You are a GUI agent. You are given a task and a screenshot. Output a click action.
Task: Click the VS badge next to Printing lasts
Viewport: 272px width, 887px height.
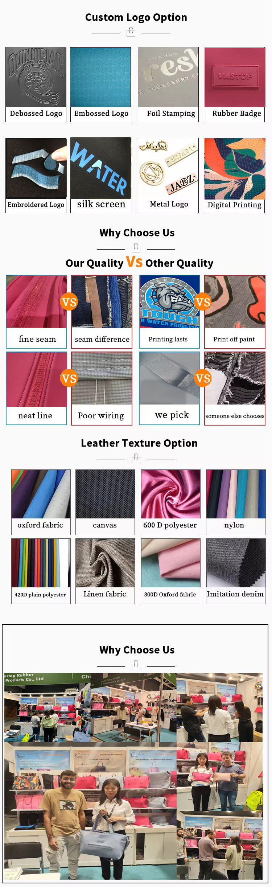[203, 302]
